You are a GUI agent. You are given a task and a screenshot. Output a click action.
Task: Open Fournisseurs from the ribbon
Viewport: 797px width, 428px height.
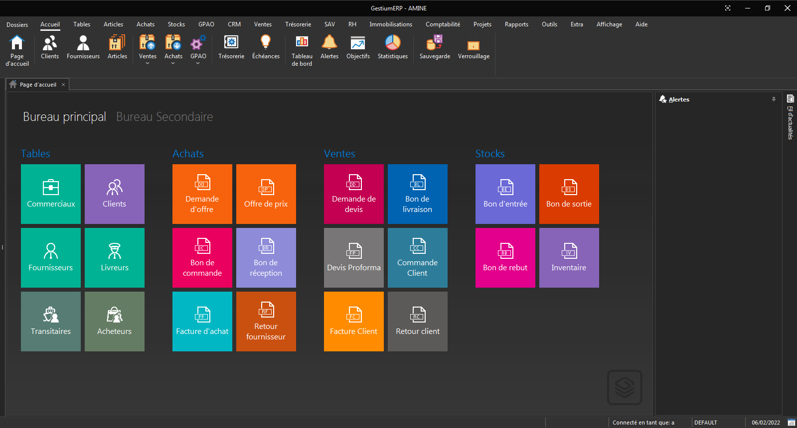[x=83, y=47]
